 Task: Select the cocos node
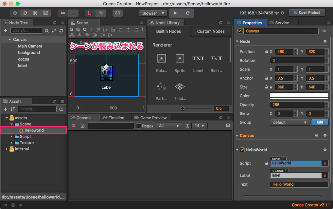(24, 59)
